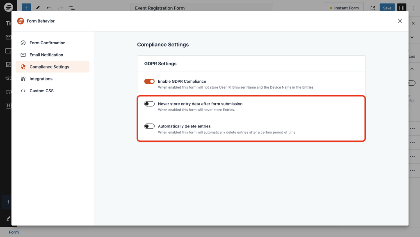Click the Save button

387,7
